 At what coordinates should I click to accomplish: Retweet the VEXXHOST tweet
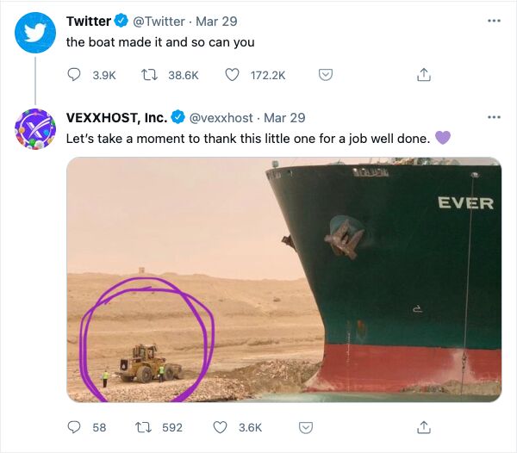(x=145, y=427)
